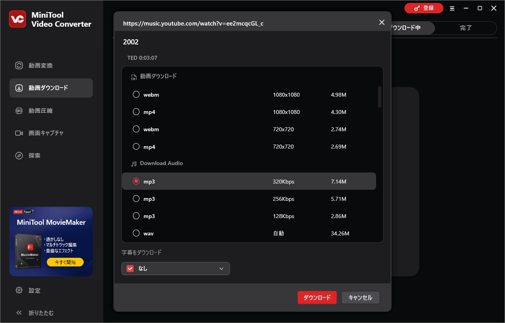Click the 動画変換 convert icon in sidebar
The width and height of the screenshot is (505, 323).
pos(19,66)
